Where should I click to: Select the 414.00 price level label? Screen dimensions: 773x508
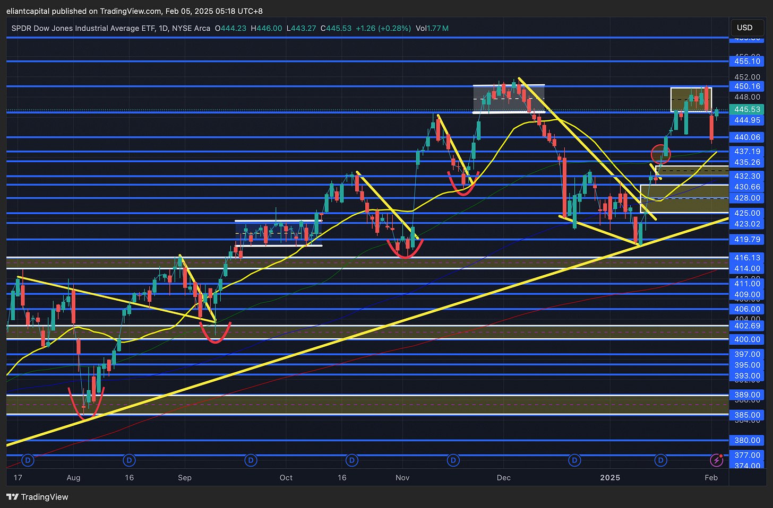click(x=747, y=269)
